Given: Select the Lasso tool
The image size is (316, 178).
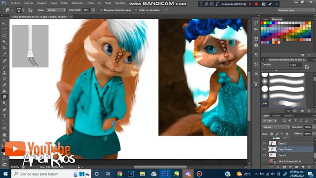Looking at the screenshot, I should point(4,36).
